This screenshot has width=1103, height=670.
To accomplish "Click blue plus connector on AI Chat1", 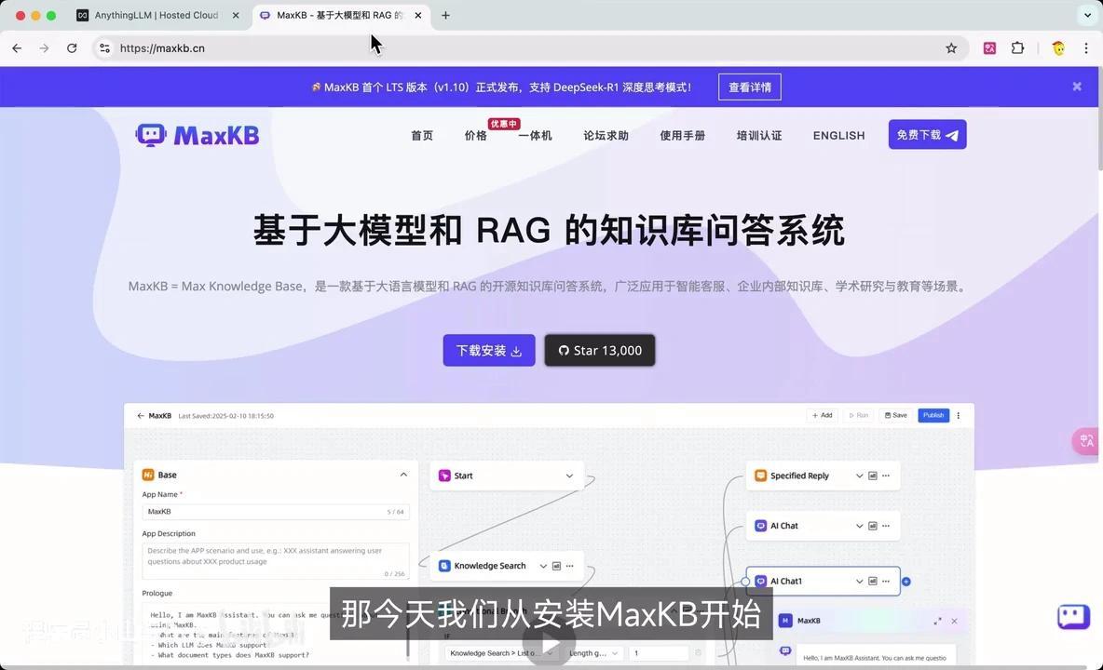I will (x=906, y=582).
